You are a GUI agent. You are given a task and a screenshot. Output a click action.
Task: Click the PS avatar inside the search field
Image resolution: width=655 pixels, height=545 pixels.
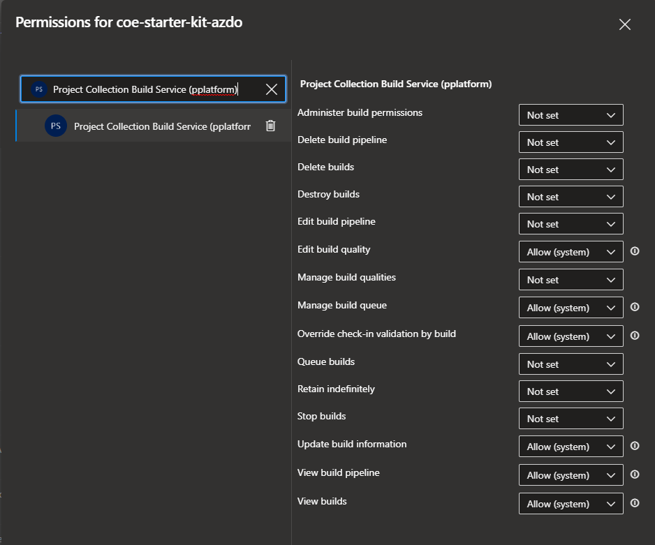(38, 89)
